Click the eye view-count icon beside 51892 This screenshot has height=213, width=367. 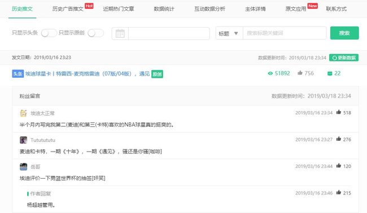[270, 73]
